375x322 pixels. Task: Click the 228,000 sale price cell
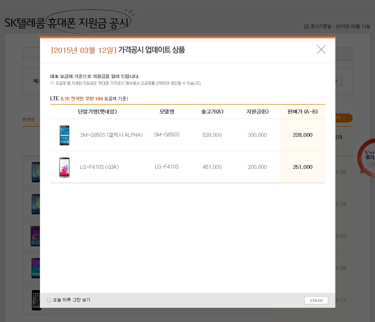click(303, 135)
